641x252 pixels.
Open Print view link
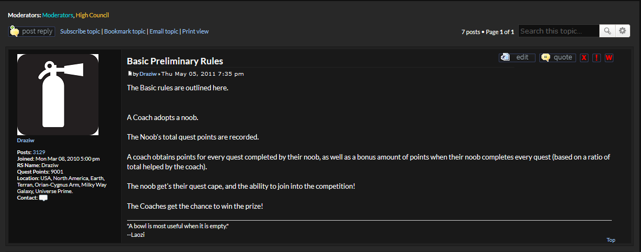coord(195,31)
